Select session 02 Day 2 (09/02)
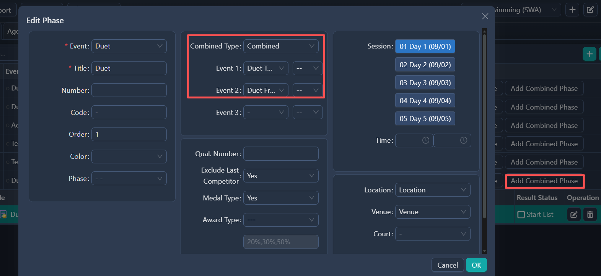Screen dimensions: 601x276 coord(425,65)
